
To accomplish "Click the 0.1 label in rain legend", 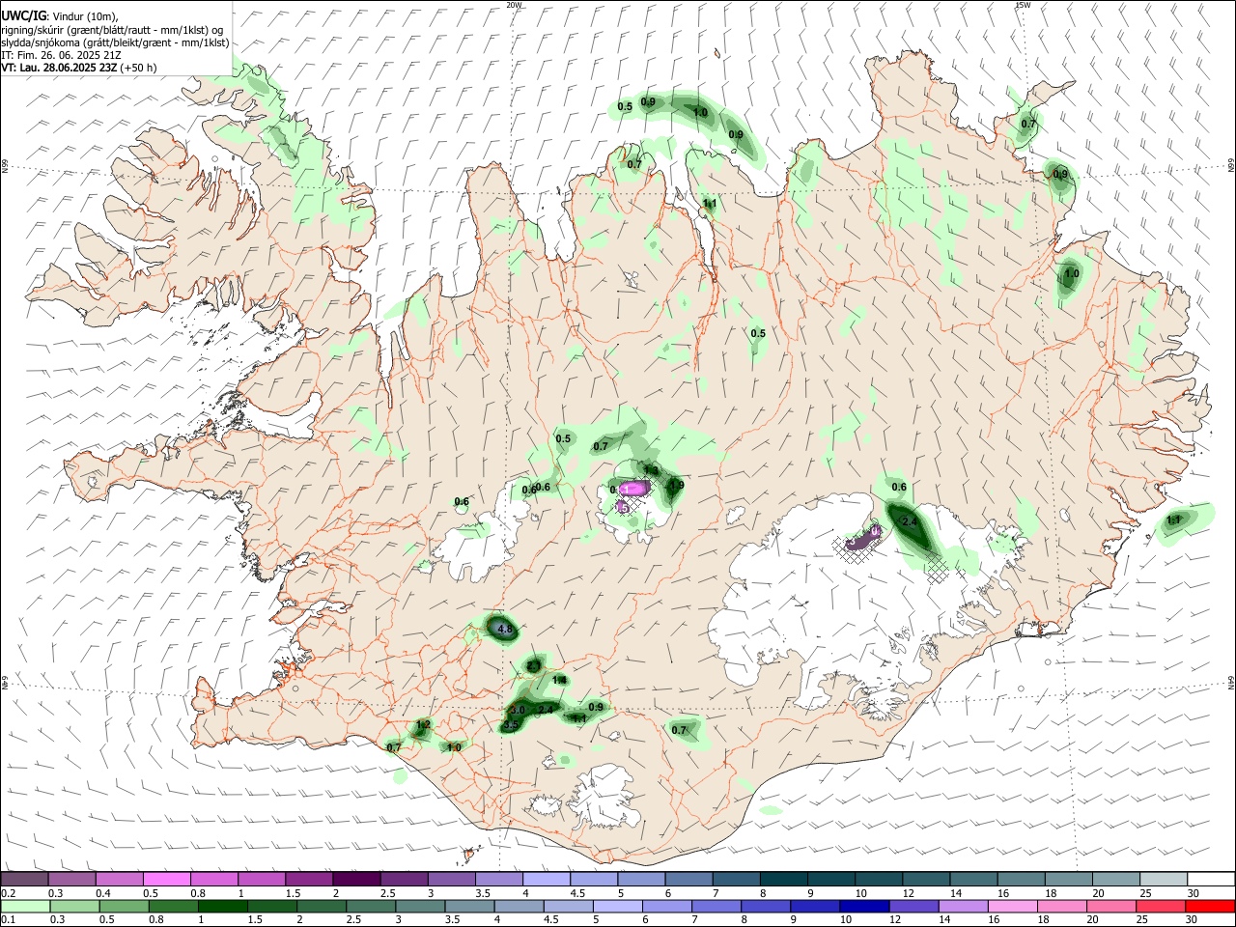I will point(7,919).
